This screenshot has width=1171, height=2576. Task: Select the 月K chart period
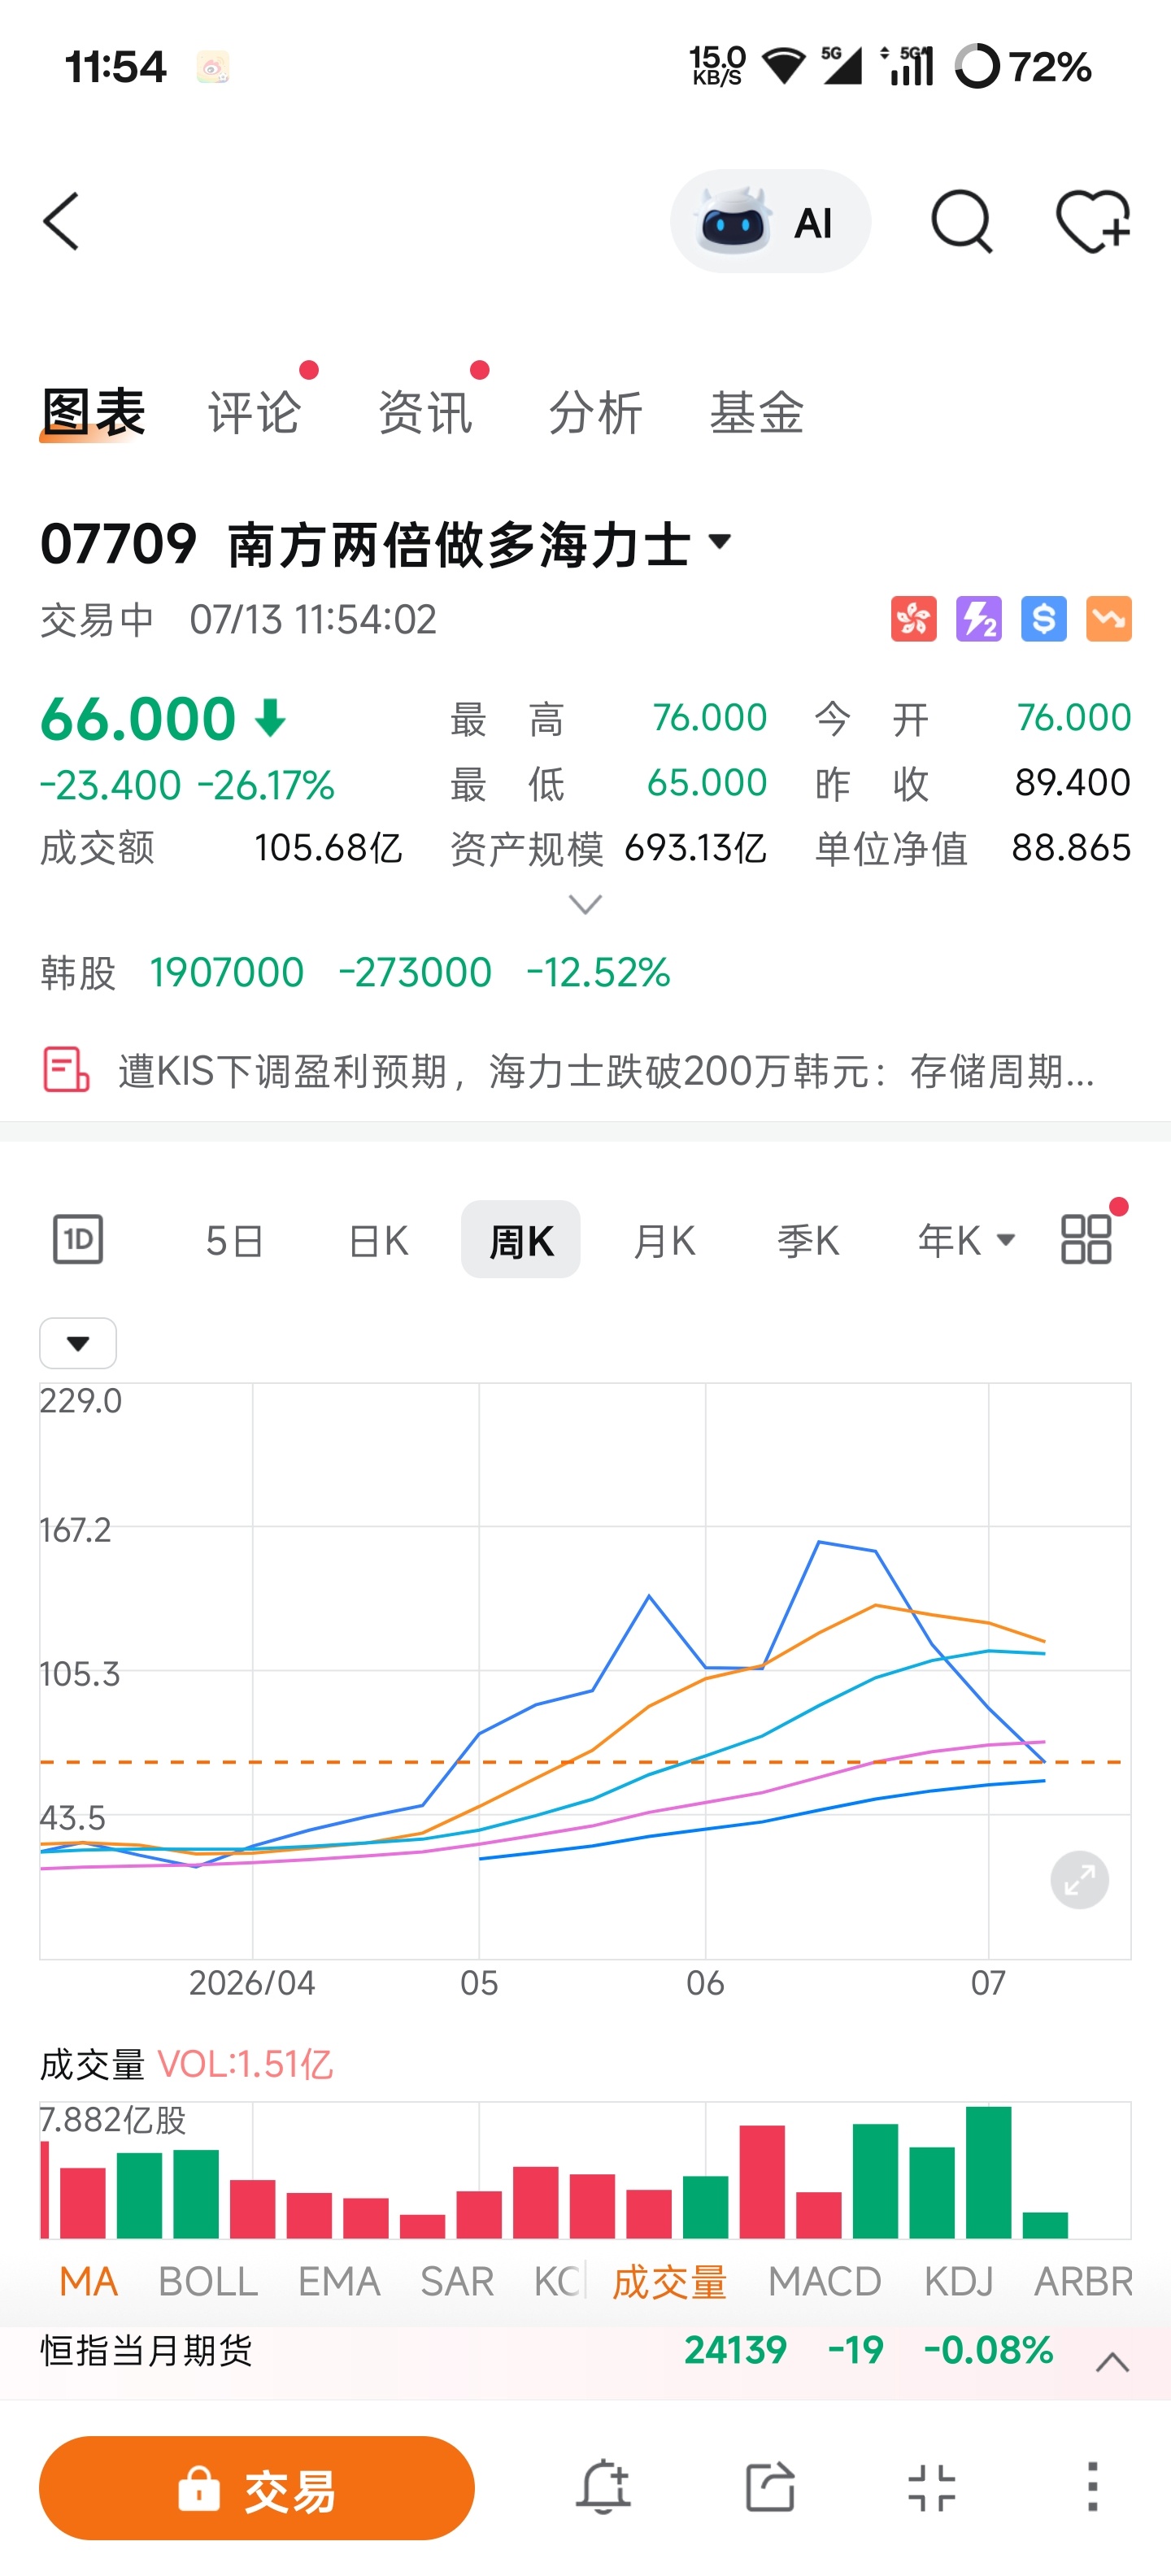pos(664,1241)
